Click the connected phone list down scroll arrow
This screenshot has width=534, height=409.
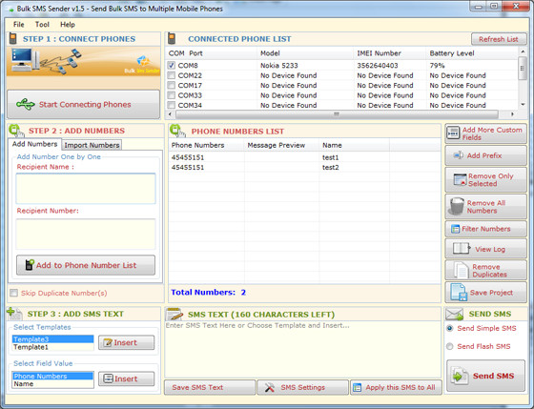click(x=523, y=105)
